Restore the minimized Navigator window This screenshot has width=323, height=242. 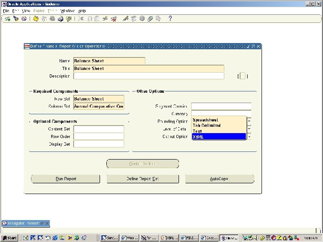pos(42,223)
